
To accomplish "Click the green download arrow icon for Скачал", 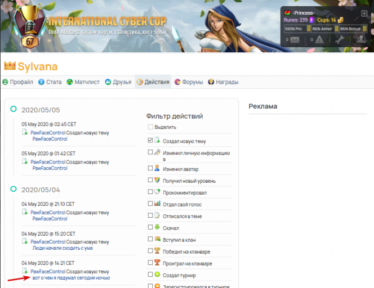I will coord(157,227).
